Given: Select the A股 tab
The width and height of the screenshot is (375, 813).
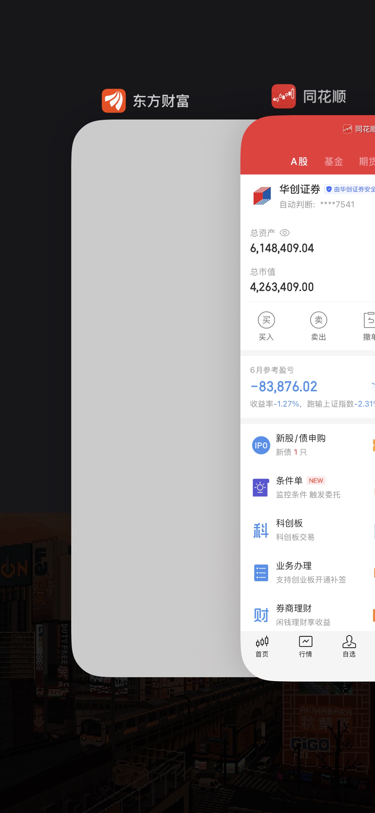Looking at the screenshot, I should click(x=299, y=162).
